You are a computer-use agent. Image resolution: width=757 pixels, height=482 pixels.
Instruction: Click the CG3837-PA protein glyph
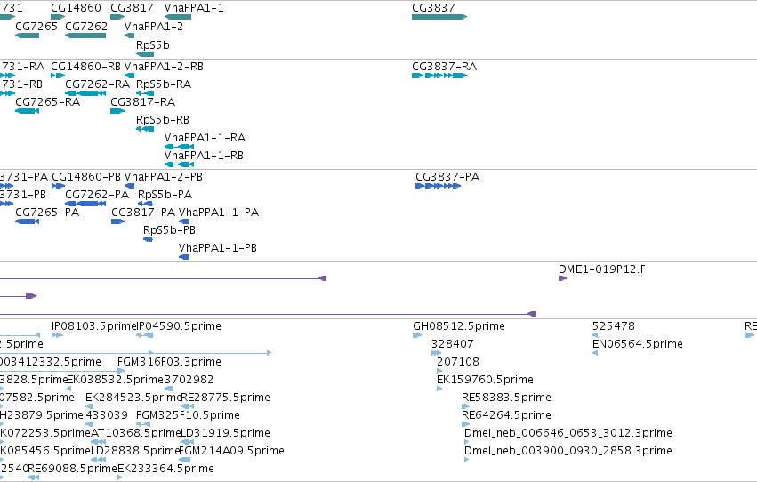point(438,186)
